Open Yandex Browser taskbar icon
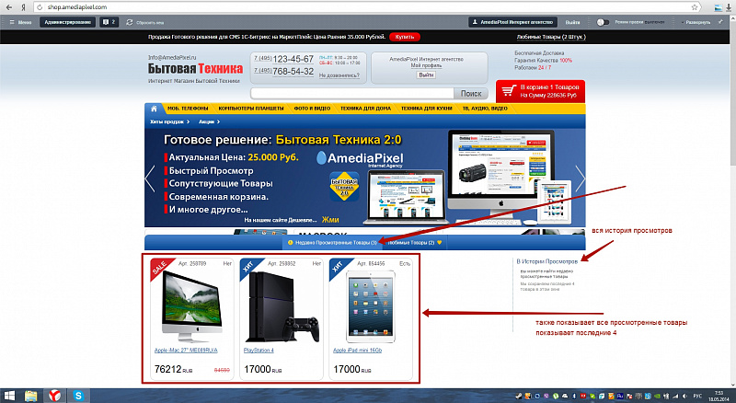736x403 pixels. [54, 396]
